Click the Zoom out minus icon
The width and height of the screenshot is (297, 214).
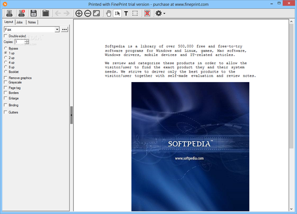point(87,13)
